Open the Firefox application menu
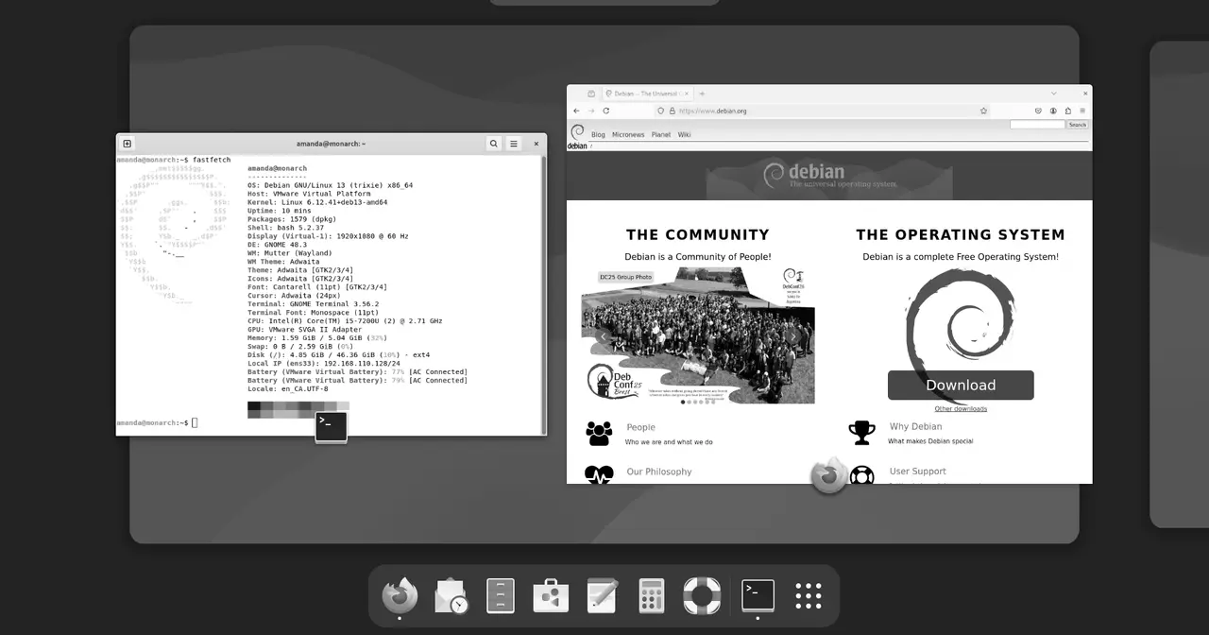This screenshot has width=1209, height=635. pos(1082,111)
